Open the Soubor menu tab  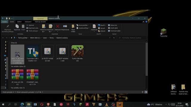click(4, 22)
